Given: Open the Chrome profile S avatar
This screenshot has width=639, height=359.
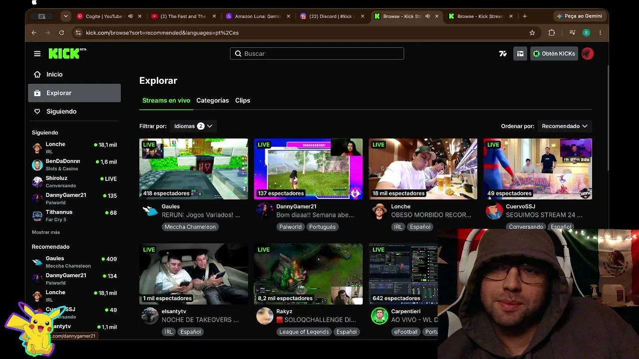Looking at the screenshot, I should (x=587, y=33).
